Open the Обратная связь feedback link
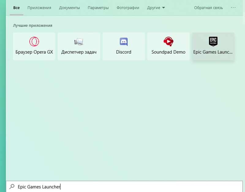 click(209, 8)
